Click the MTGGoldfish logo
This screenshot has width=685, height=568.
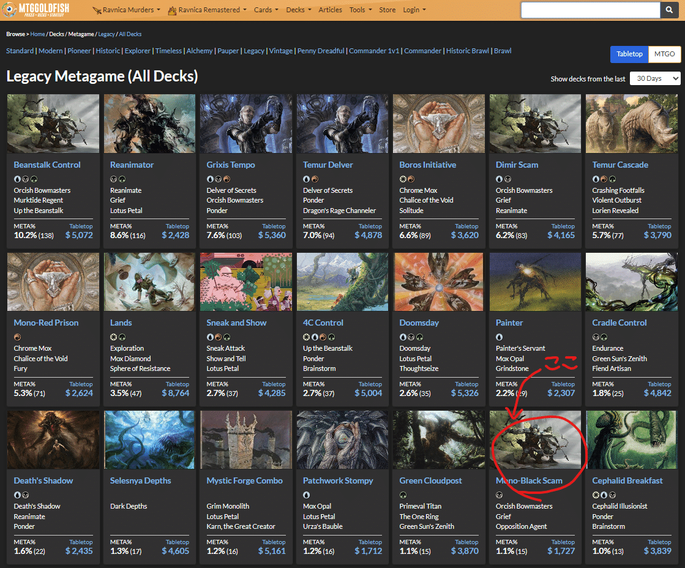point(36,10)
